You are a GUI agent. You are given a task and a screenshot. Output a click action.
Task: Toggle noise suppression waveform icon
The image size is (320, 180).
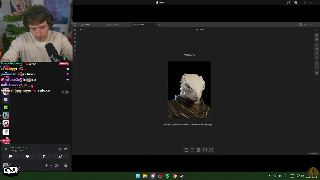tap(60, 149)
